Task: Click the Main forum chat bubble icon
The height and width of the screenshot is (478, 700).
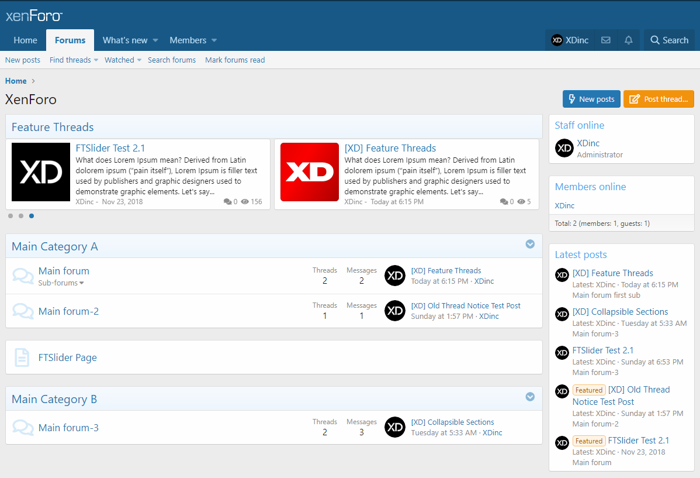Action: tap(23, 276)
